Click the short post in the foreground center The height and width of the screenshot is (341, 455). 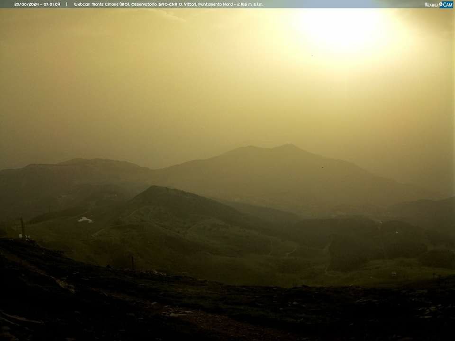133,262
